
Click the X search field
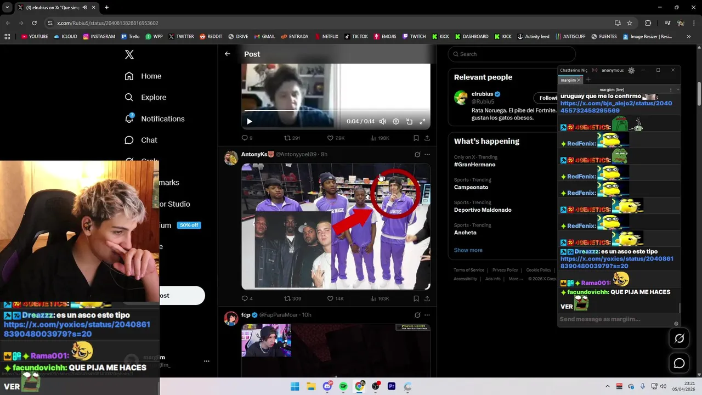[x=511, y=54]
